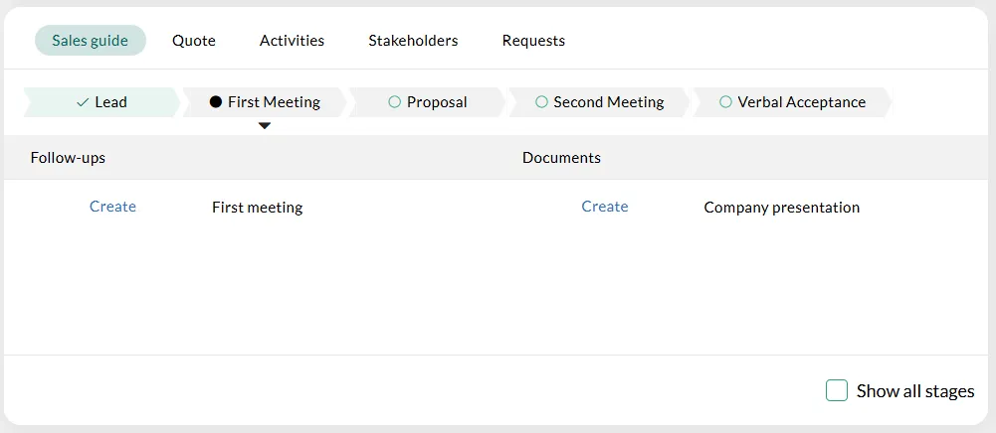Tick the Show all stages checkbox
Viewport: 996px width, 433px height.
[837, 390]
